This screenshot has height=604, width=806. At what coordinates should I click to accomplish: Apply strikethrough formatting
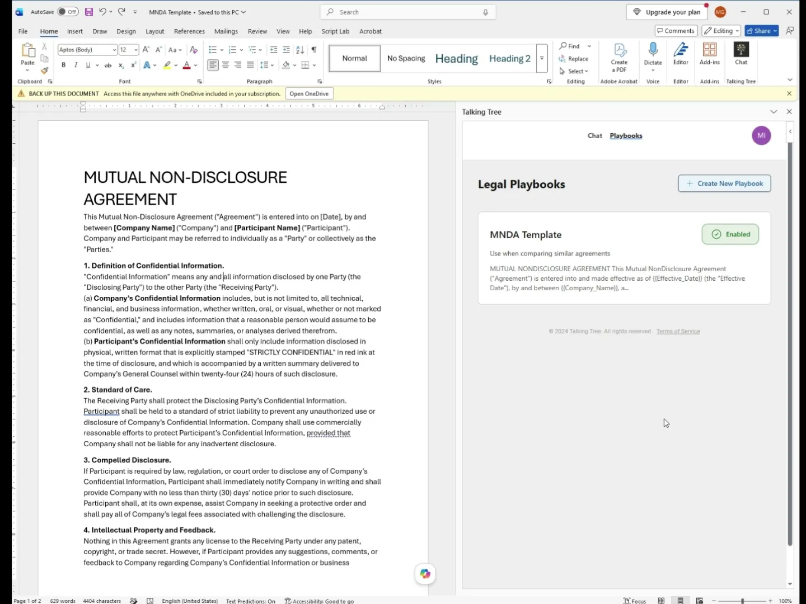pyautogui.click(x=108, y=65)
